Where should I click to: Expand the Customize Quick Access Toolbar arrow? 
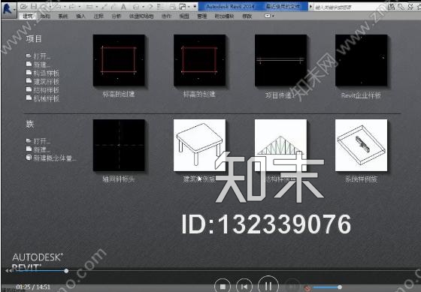coord(195,7)
